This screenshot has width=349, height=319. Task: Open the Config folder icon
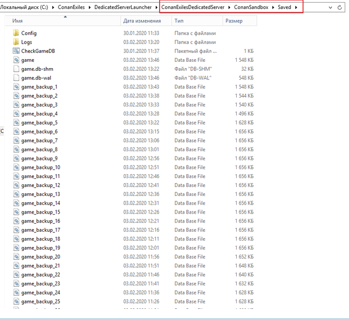pyautogui.click(x=16, y=33)
